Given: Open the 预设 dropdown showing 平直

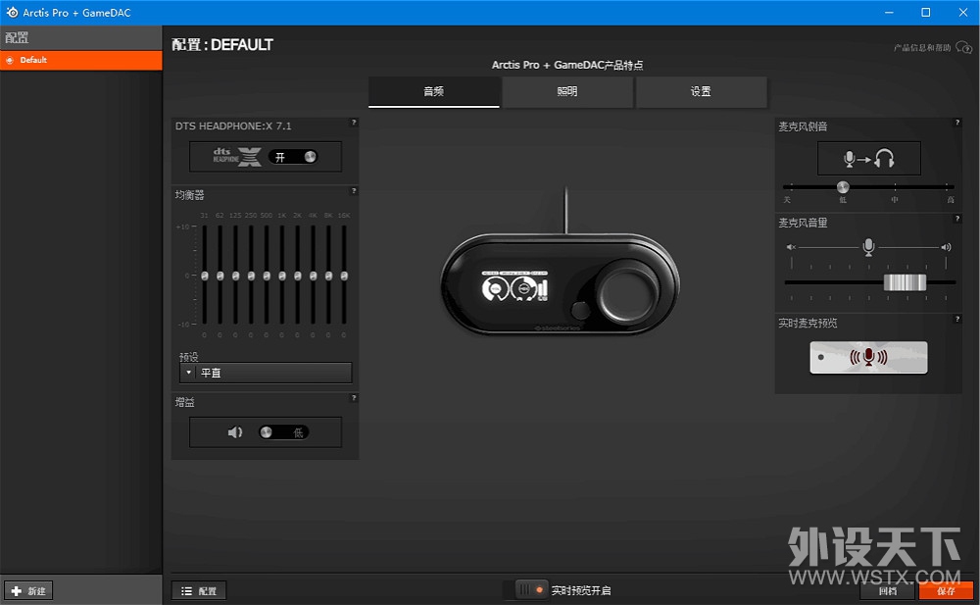Looking at the screenshot, I should point(266,373).
